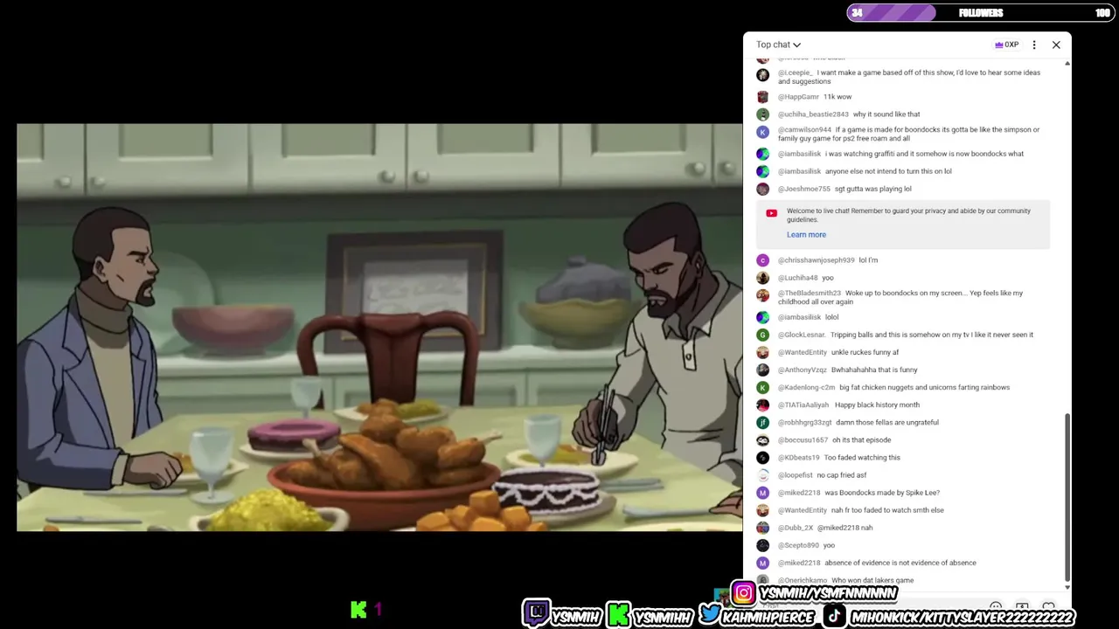
Task: Open avatar beside 'absence of evidence' message
Action: [x=762, y=563]
